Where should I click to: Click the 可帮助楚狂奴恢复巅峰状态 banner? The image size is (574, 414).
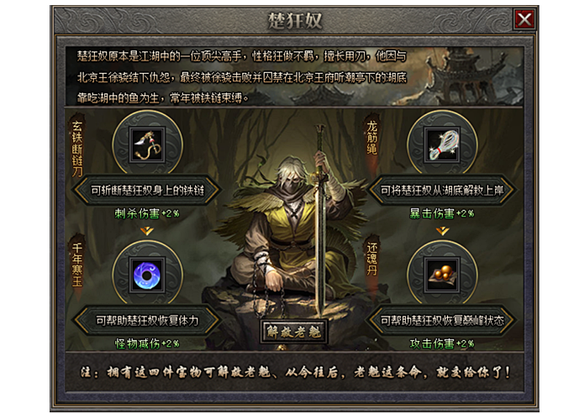point(442,321)
